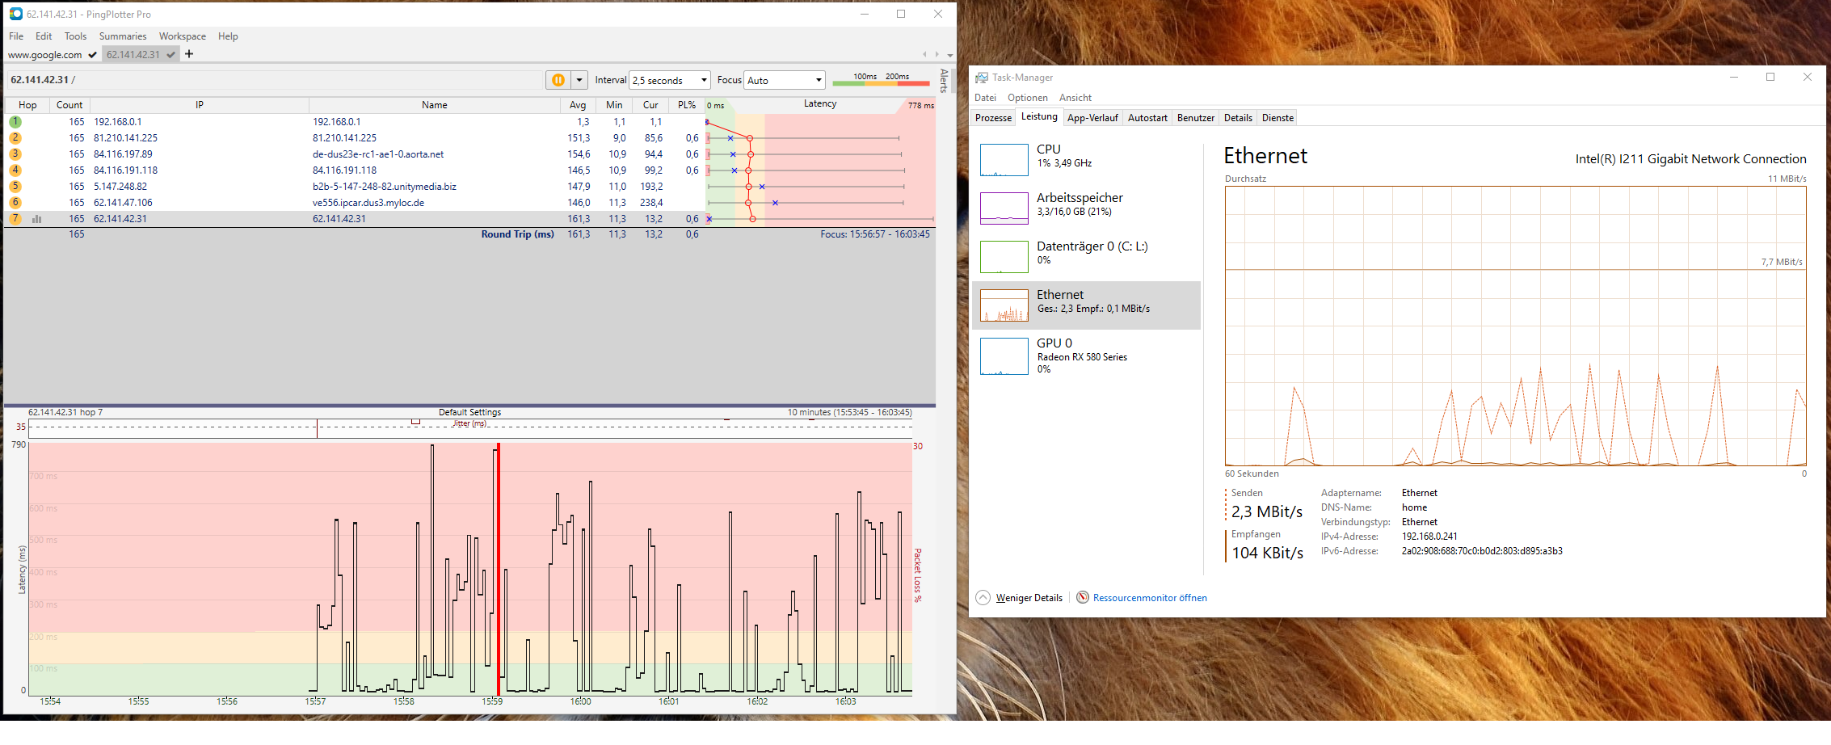The height and width of the screenshot is (745, 1831).
Task: Click the red vertical marker near 15:59
Action: 499,569
